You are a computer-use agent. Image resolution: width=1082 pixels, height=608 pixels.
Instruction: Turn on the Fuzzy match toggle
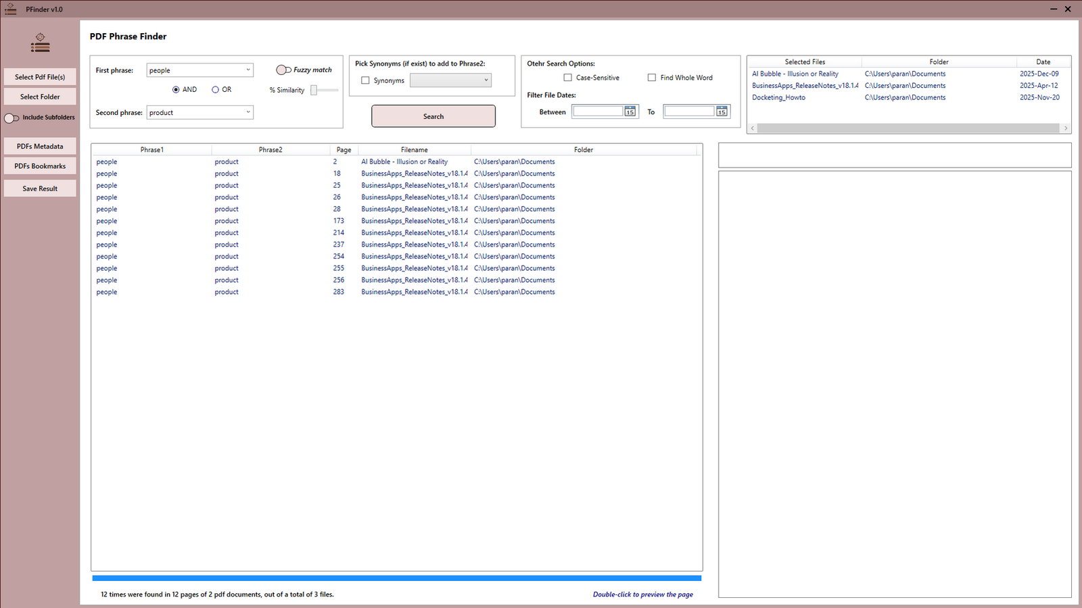click(283, 70)
